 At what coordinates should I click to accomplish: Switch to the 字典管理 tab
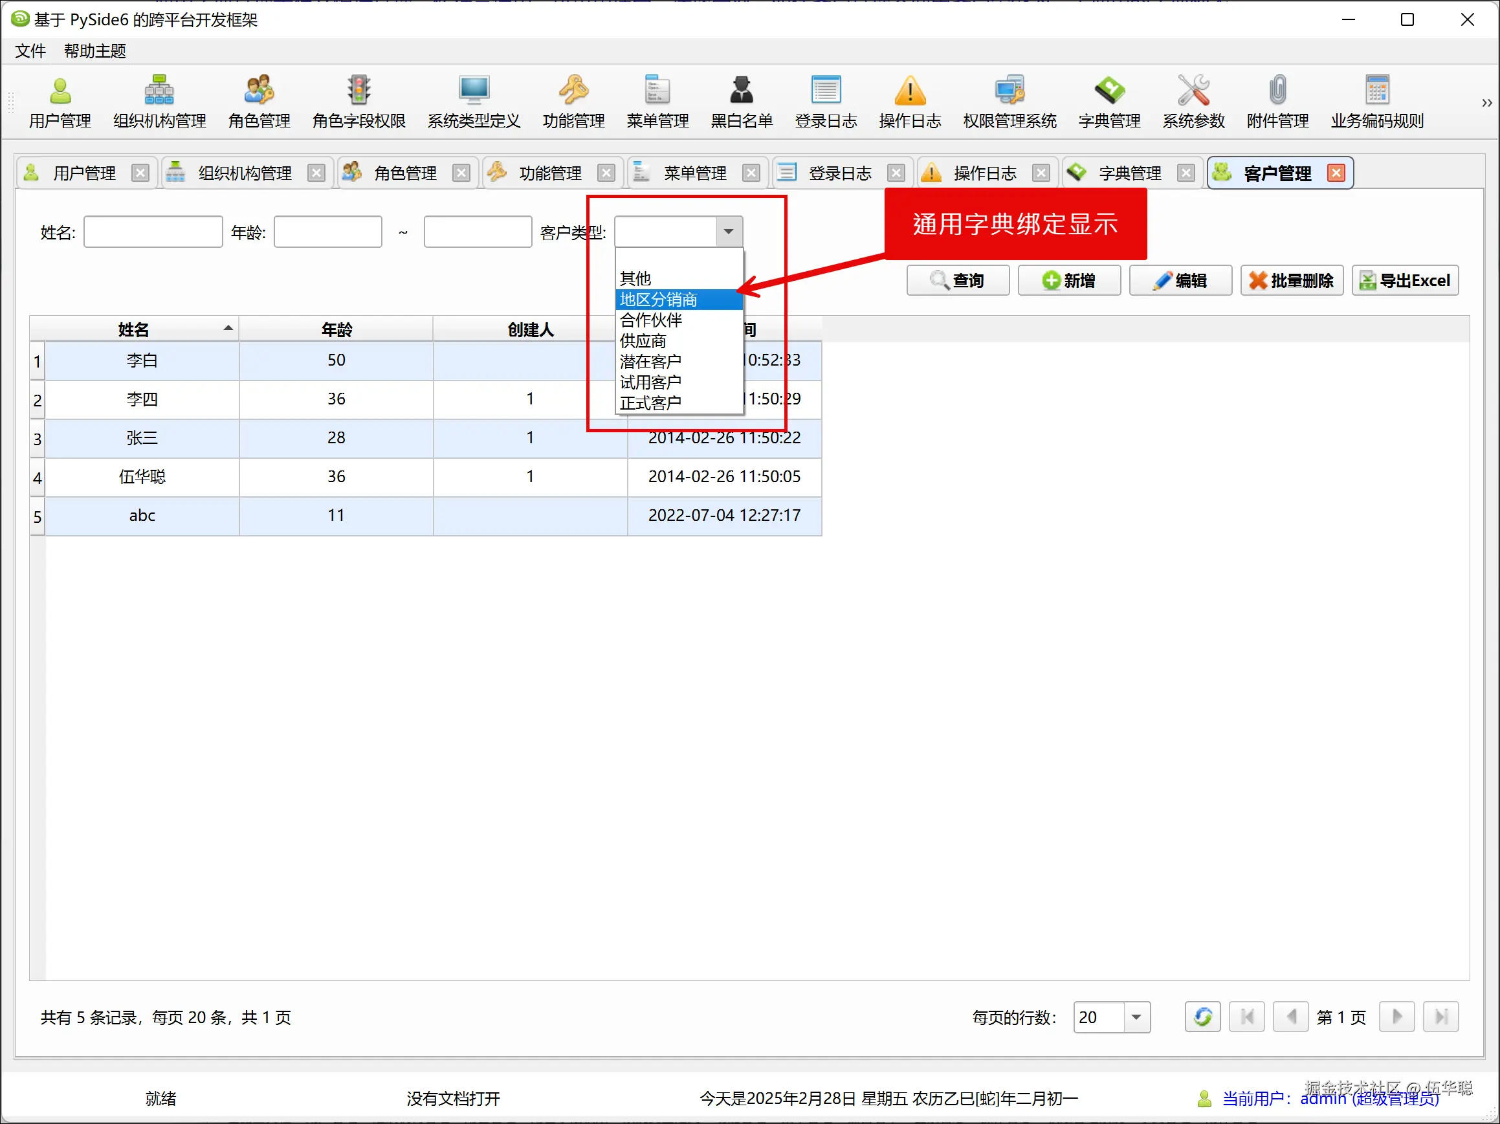[x=1129, y=173]
